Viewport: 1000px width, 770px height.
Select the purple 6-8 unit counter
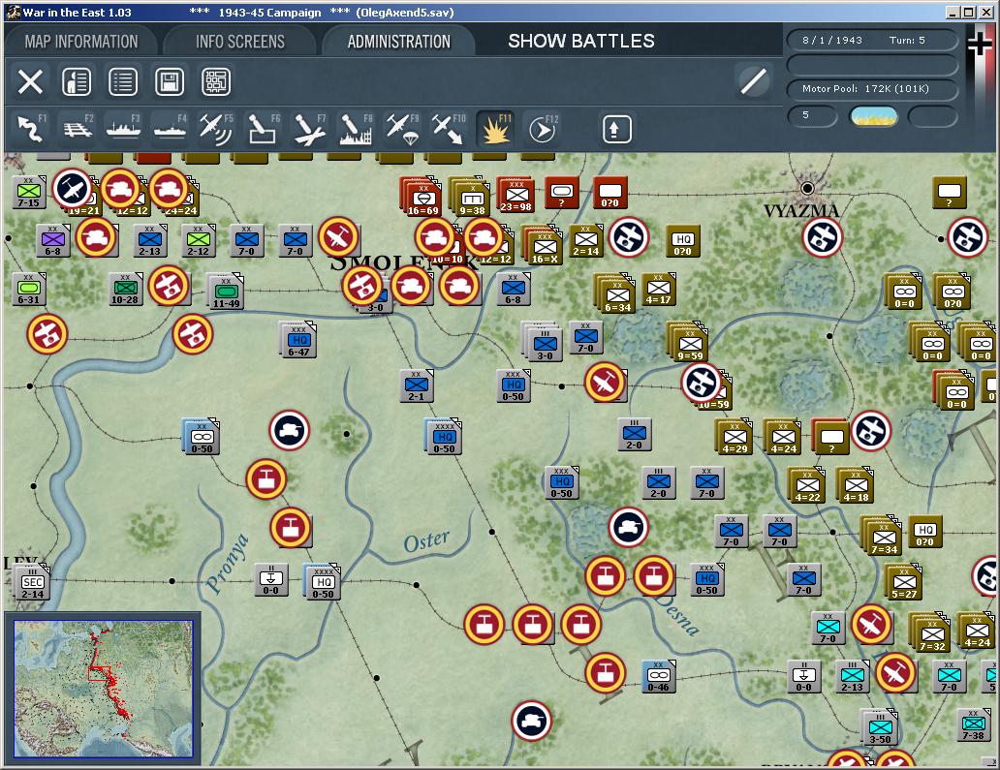coord(53,241)
